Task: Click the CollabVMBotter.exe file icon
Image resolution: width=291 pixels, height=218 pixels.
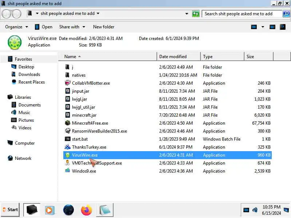Action: [x=68, y=83]
